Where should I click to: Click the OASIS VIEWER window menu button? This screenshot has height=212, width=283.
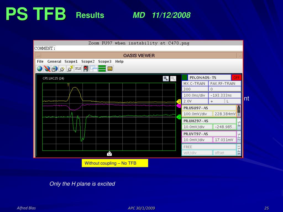tap(38, 56)
